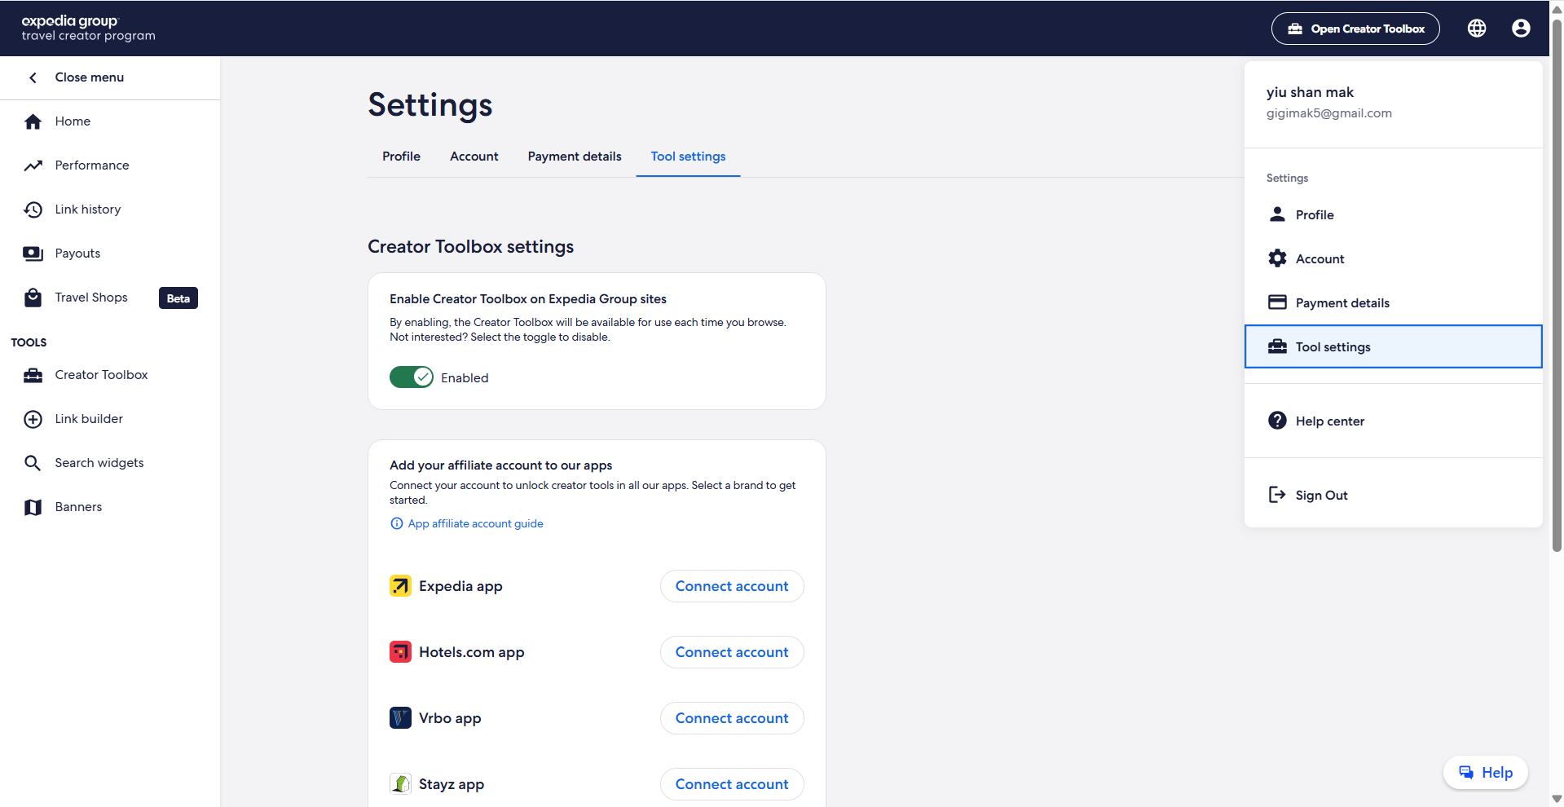Connect account for Expedia app
1564x807 pixels.
click(731, 586)
